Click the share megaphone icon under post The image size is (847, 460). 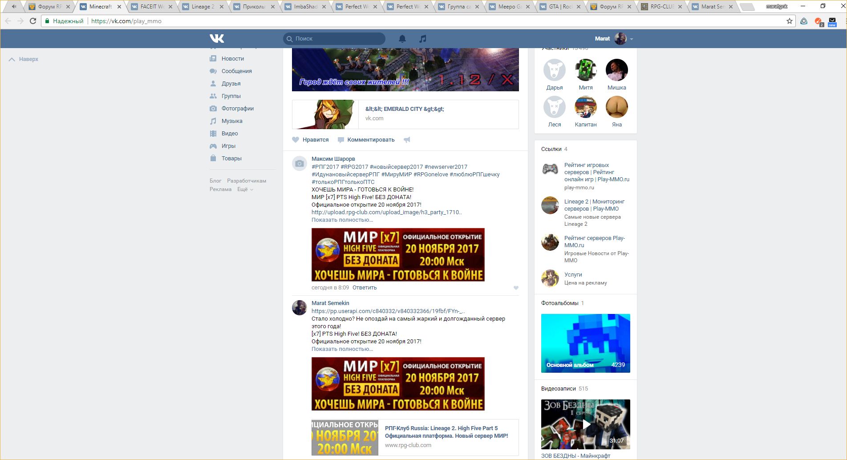tap(407, 140)
